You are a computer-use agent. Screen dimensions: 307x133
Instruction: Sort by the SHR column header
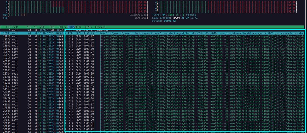tap(60, 27)
